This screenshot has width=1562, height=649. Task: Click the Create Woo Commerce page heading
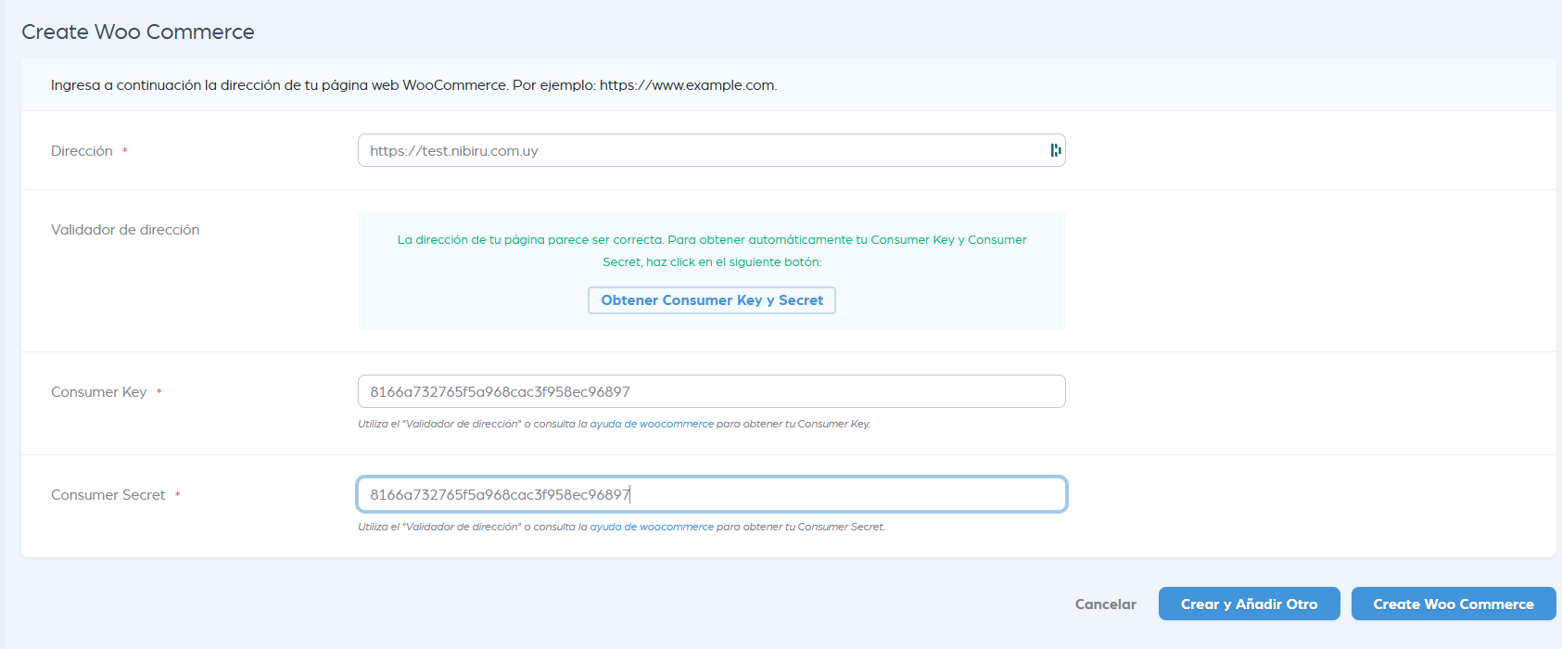138,32
